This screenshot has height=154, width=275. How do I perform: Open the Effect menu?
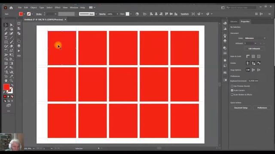[x=58, y=8]
